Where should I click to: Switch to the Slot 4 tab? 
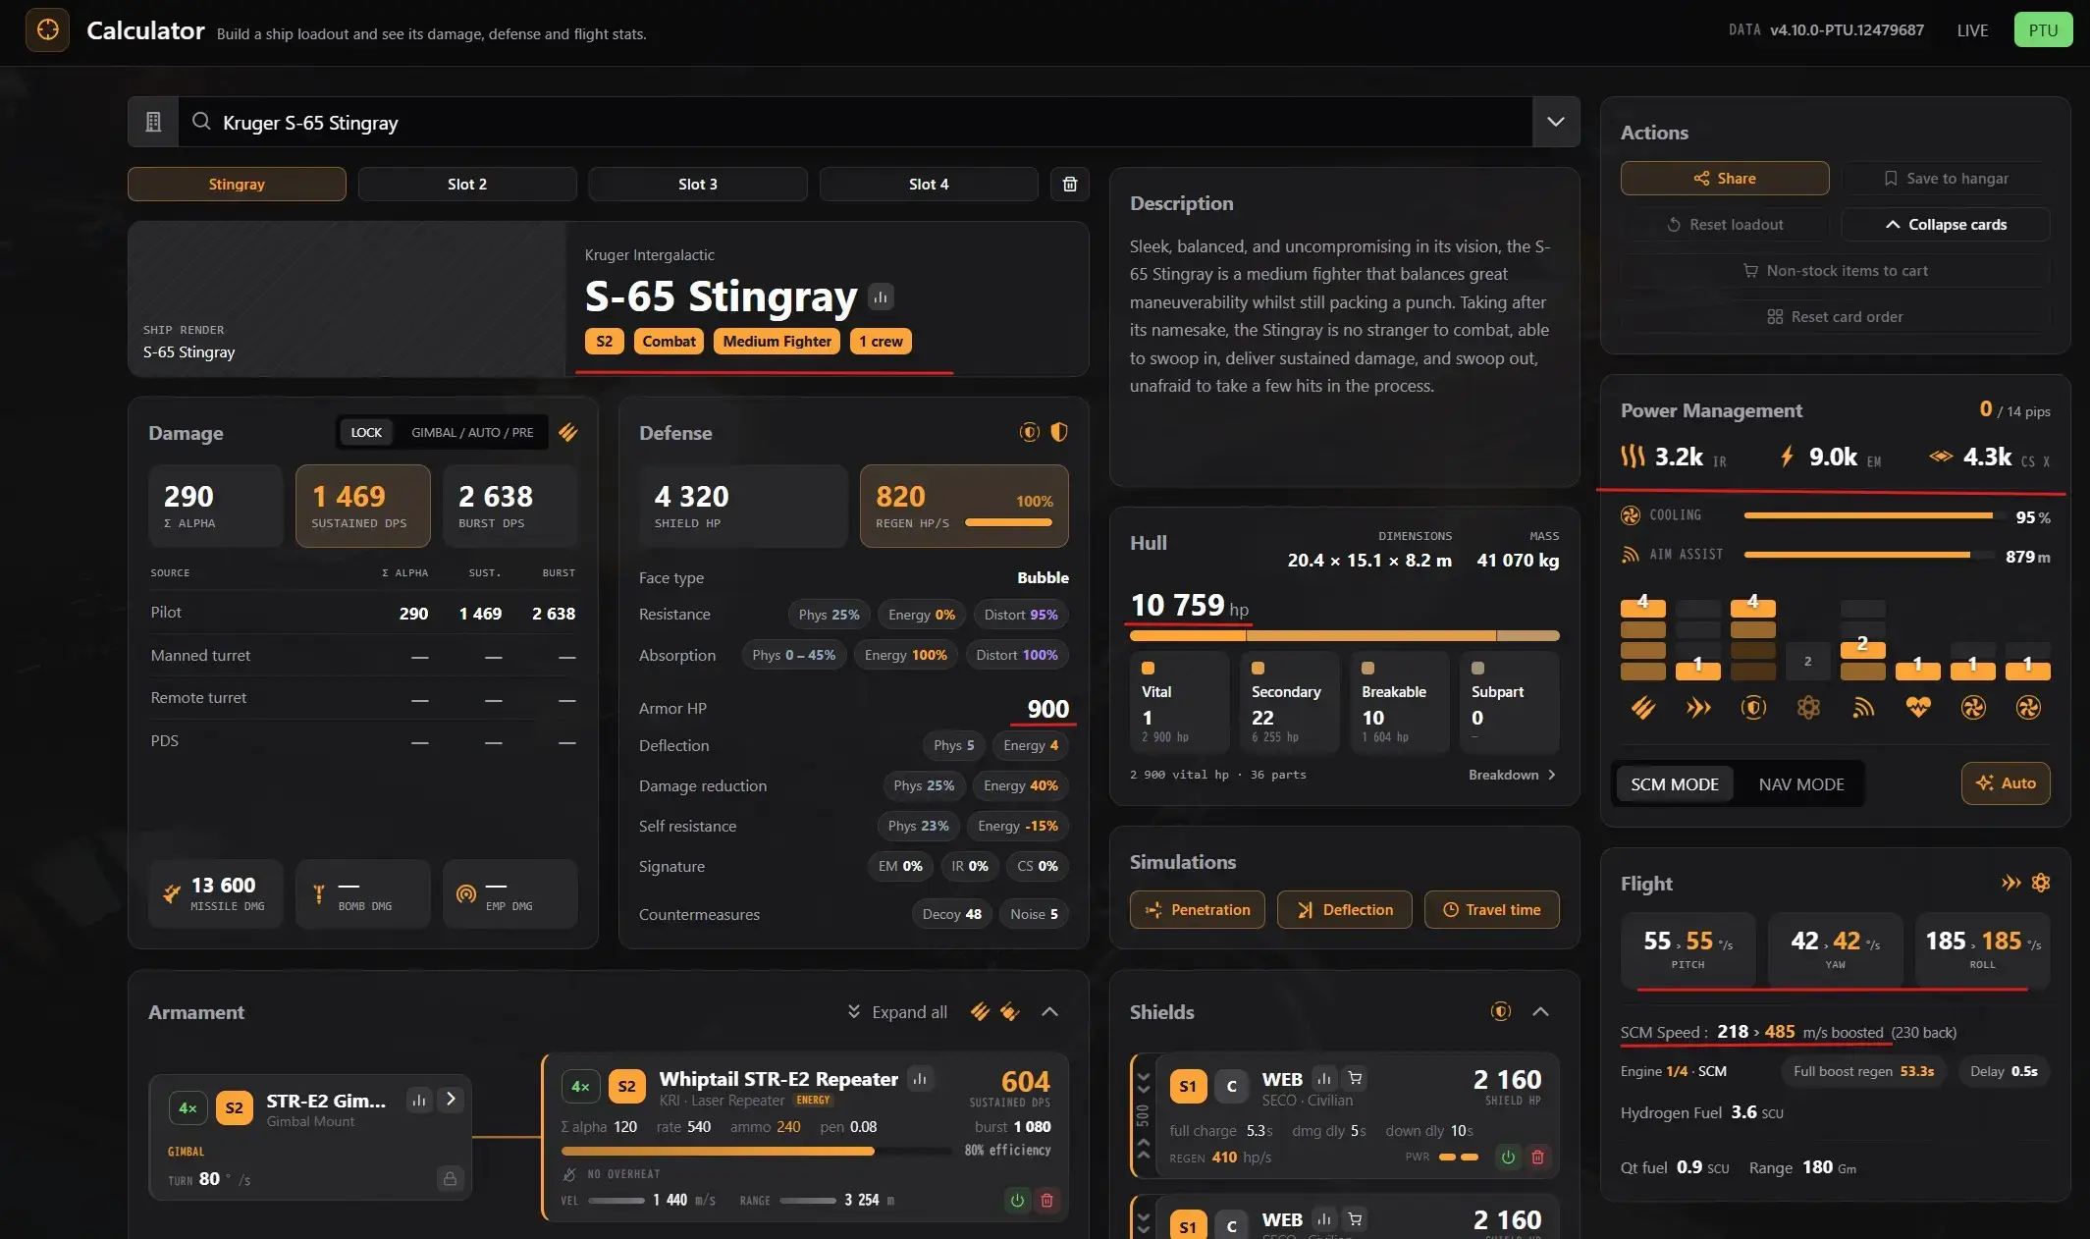point(929,184)
